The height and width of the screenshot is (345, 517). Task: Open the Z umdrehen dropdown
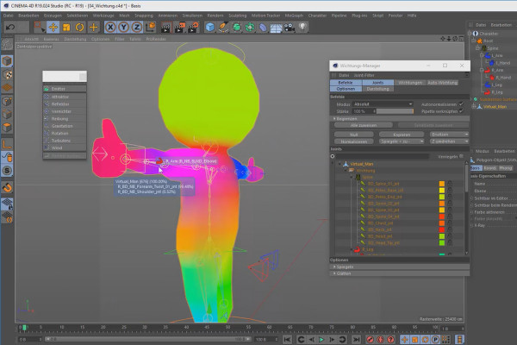pos(449,141)
